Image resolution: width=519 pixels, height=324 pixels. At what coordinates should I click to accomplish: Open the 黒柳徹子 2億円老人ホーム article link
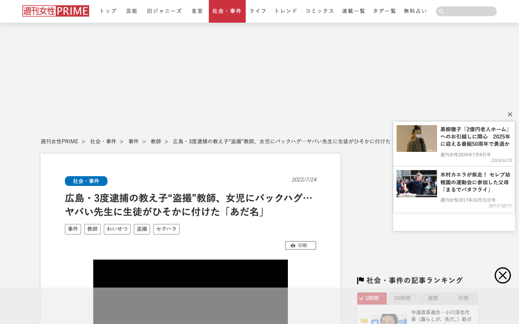(476, 136)
